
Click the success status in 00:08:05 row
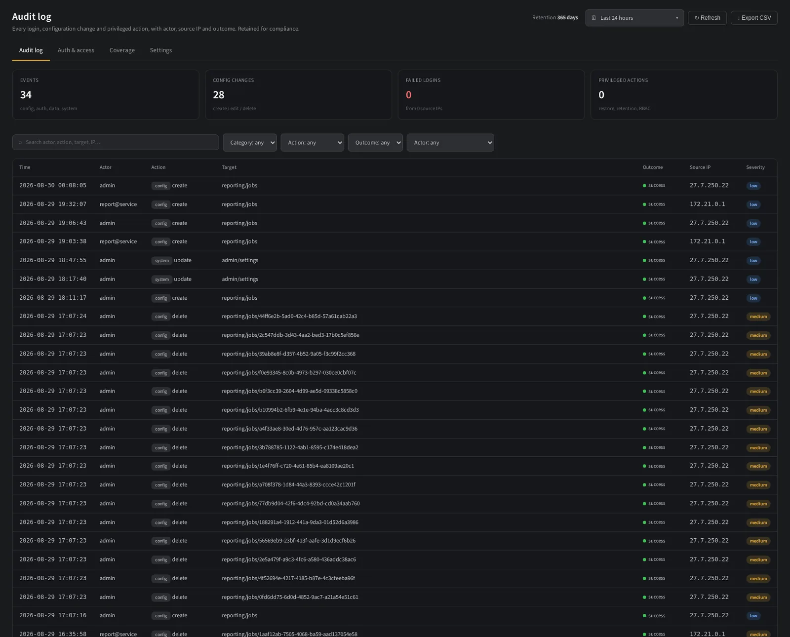pos(654,186)
